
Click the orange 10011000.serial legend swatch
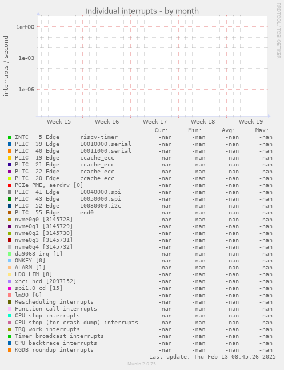(x=10, y=151)
